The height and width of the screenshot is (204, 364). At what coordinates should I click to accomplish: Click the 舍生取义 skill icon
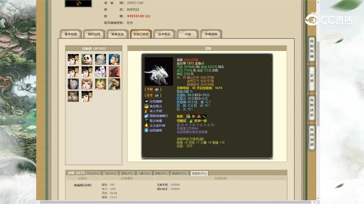pyautogui.click(x=147, y=106)
